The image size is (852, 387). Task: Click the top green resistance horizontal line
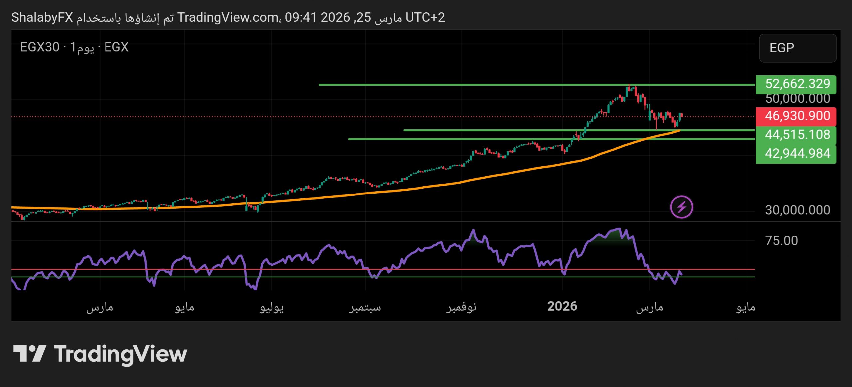pos(466,85)
